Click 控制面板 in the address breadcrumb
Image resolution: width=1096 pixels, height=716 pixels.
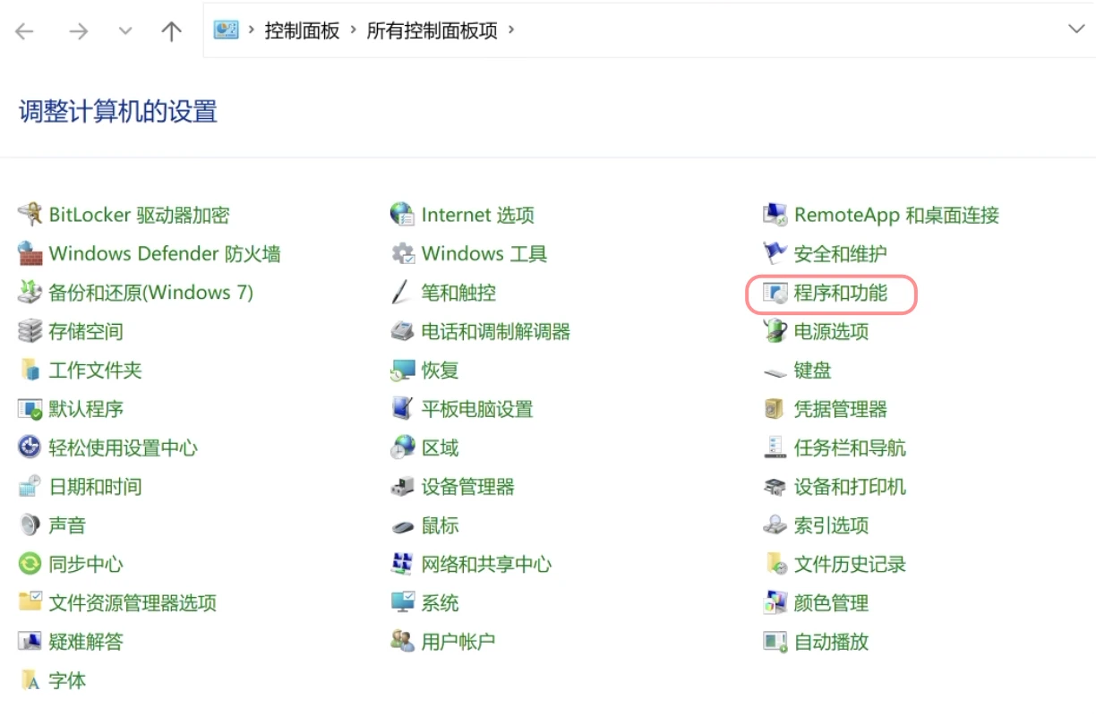pos(302,30)
